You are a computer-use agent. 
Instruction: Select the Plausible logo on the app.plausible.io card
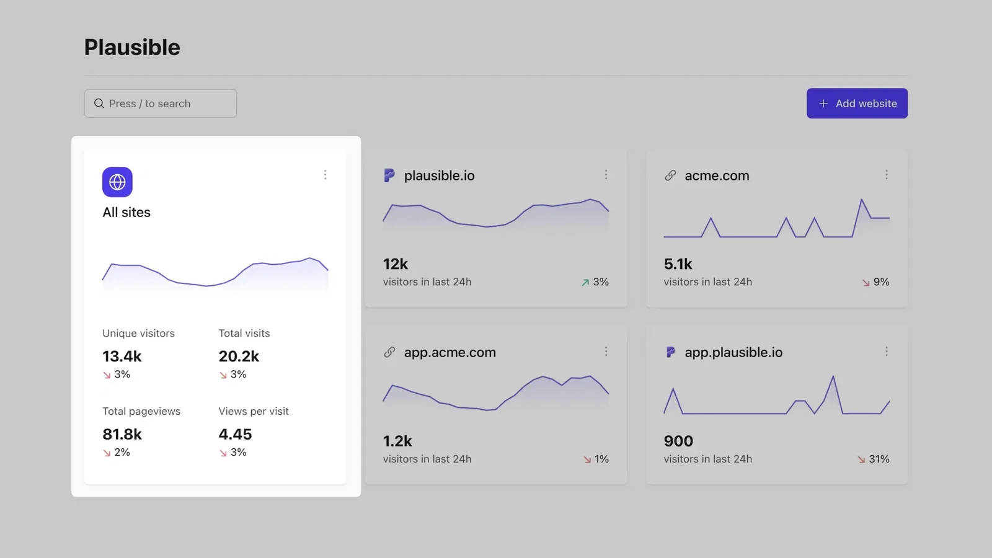point(670,352)
